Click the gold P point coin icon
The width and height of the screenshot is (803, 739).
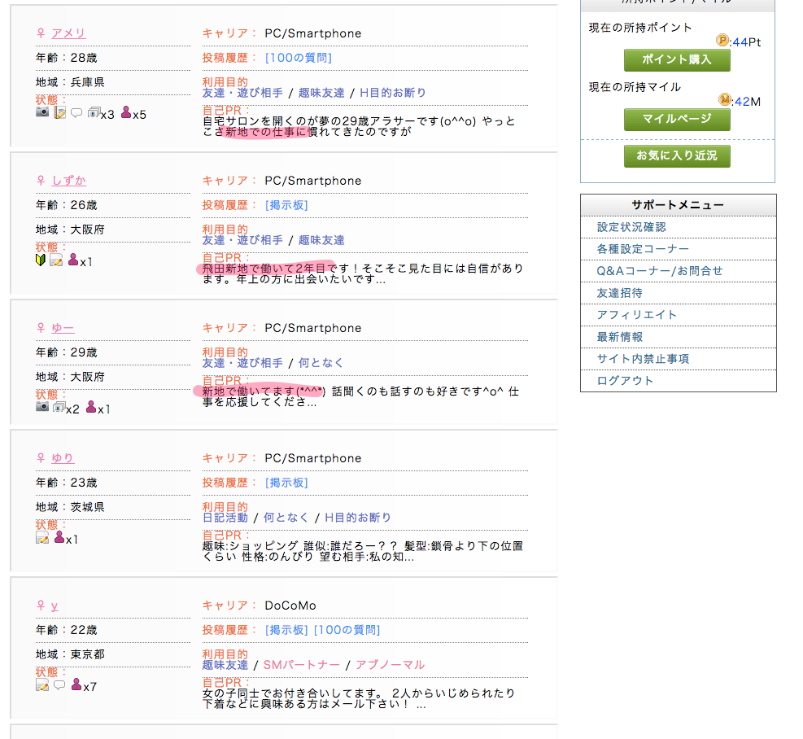point(722,40)
